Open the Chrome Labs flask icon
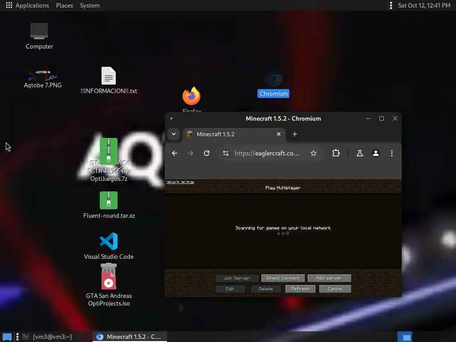Viewport: 456px width, 342px height. 360,153
